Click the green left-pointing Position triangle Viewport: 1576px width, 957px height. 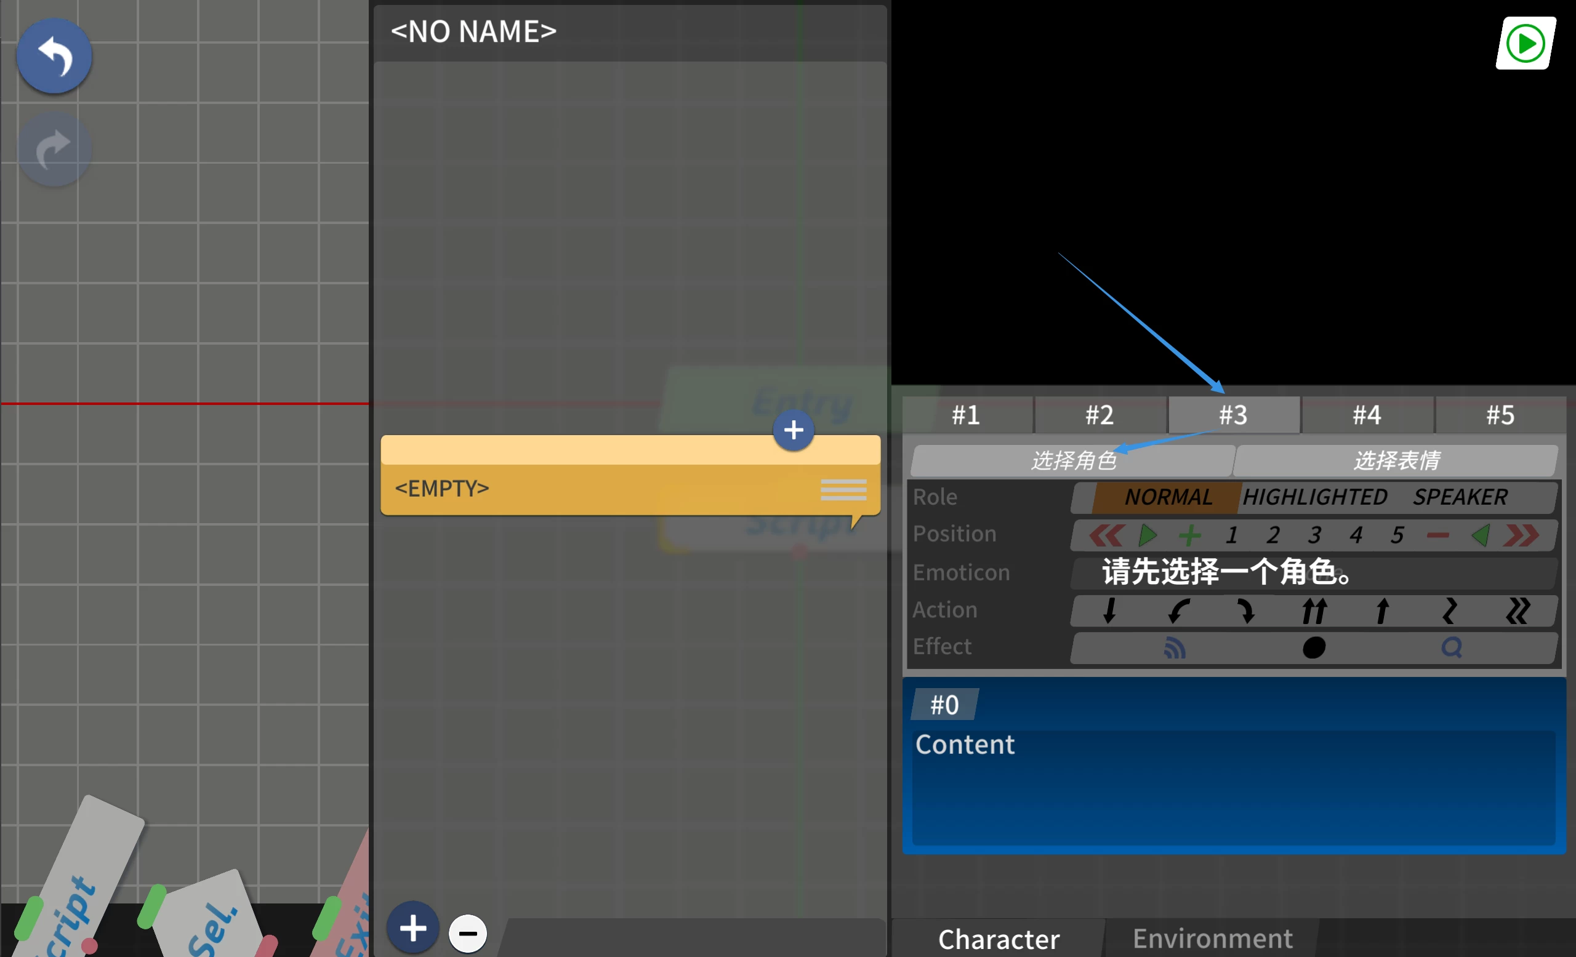point(1480,535)
